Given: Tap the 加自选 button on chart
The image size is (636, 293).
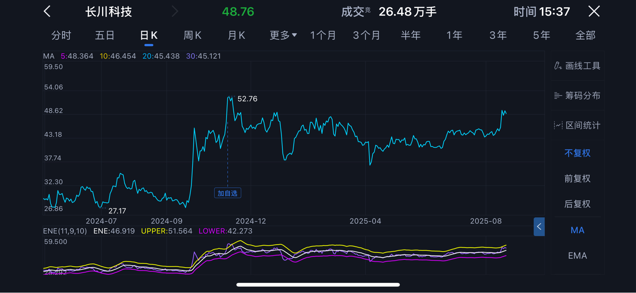Looking at the screenshot, I should pos(228,193).
